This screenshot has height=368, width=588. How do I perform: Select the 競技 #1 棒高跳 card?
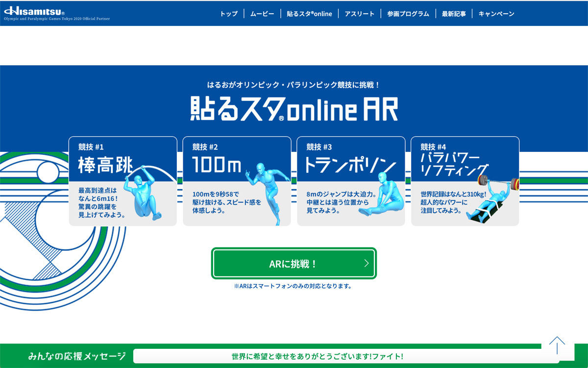pyautogui.click(x=123, y=181)
